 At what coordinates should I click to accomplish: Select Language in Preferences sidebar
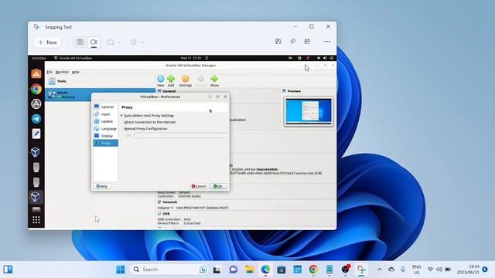[105, 129]
